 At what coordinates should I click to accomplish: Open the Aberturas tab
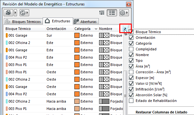pyautogui.click(x=86, y=22)
